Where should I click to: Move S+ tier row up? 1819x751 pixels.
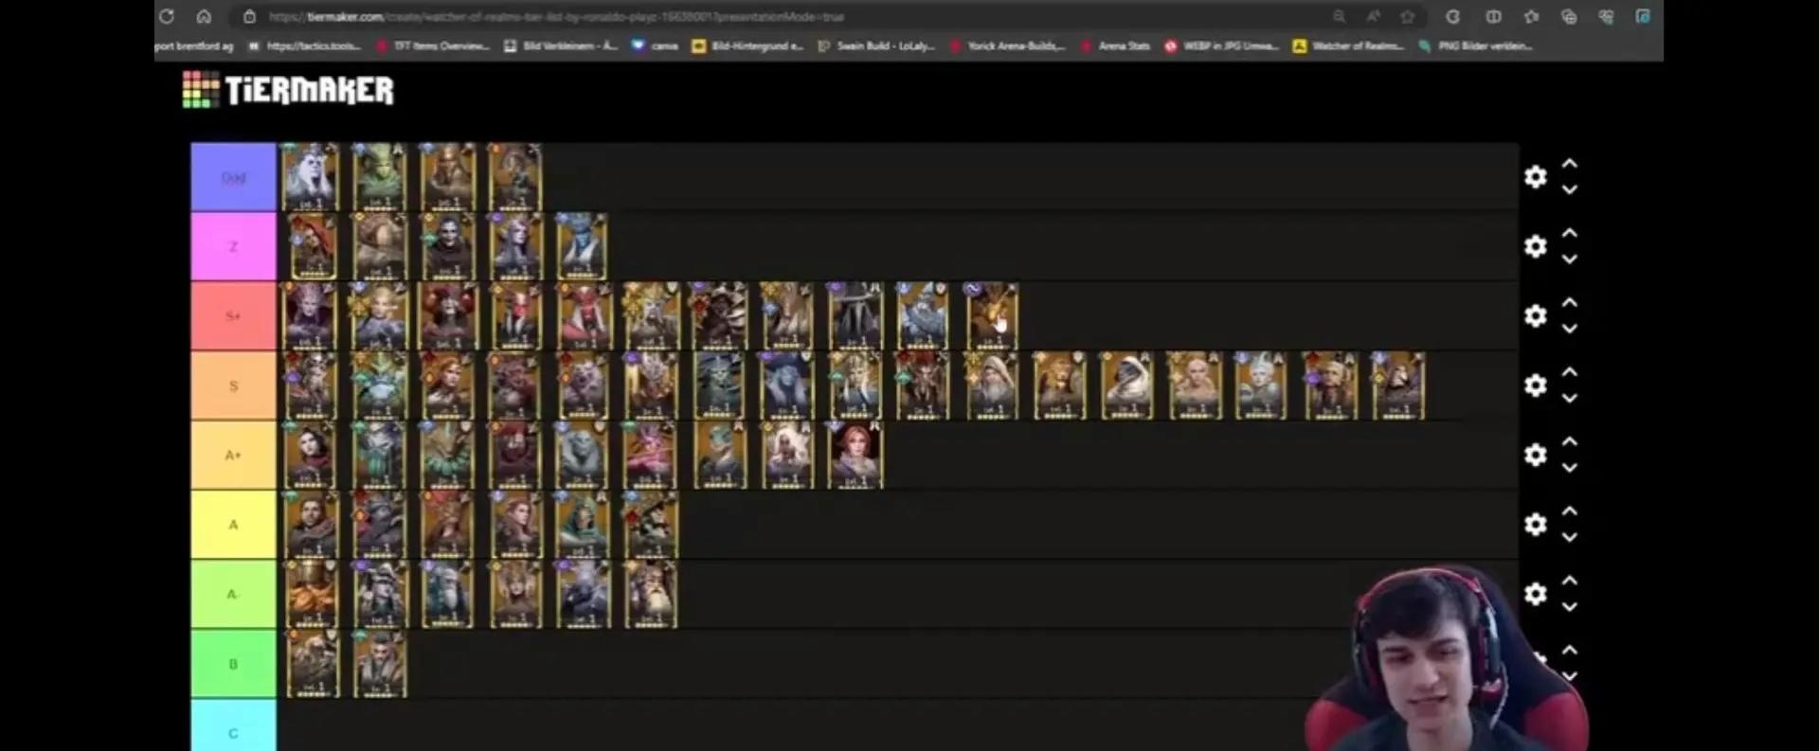(1570, 302)
